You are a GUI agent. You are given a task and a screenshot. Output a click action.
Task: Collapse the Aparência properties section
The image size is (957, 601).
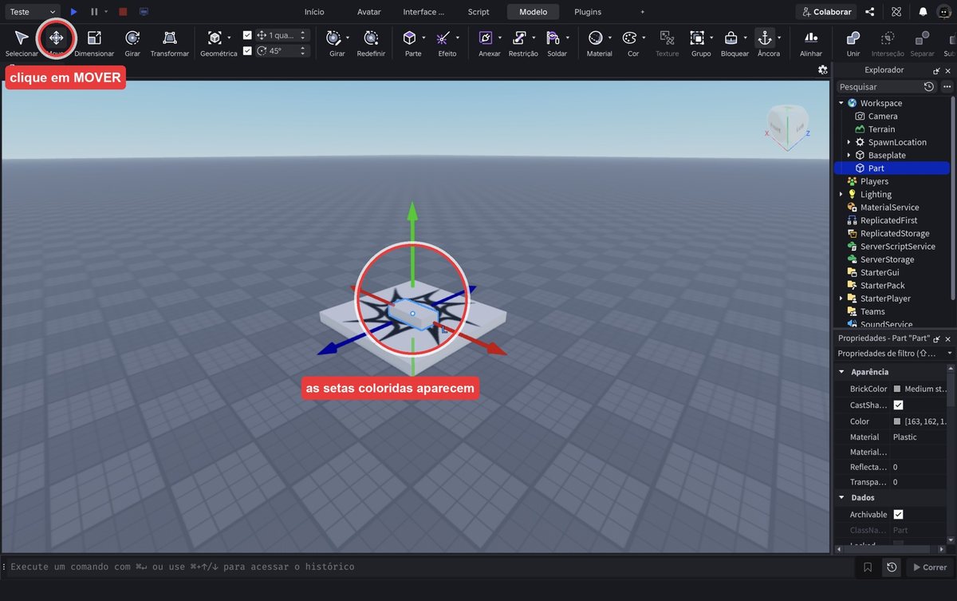[x=841, y=372]
